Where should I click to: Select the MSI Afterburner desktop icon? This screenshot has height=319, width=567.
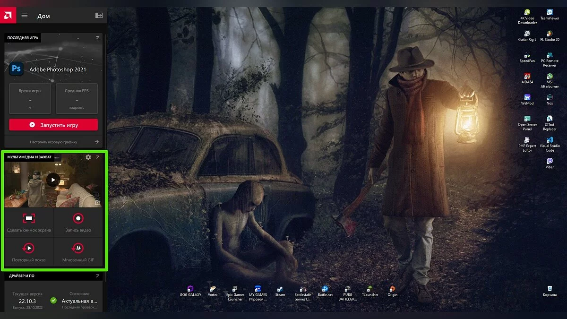tap(550, 81)
